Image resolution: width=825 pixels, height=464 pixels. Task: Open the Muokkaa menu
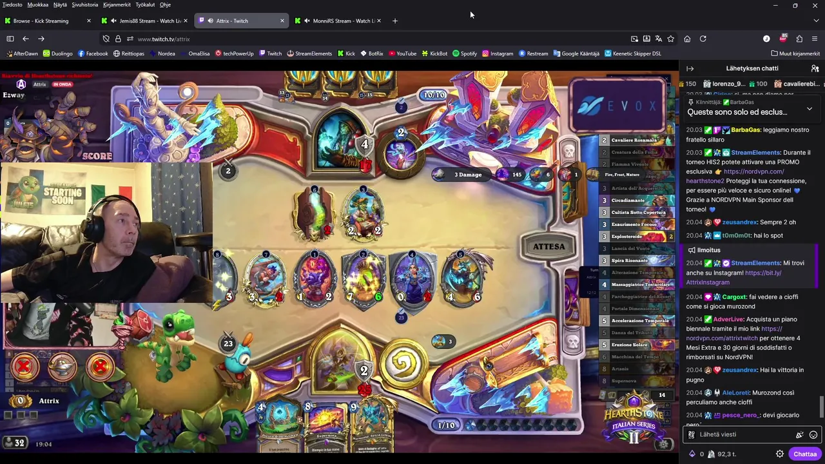pos(38,5)
